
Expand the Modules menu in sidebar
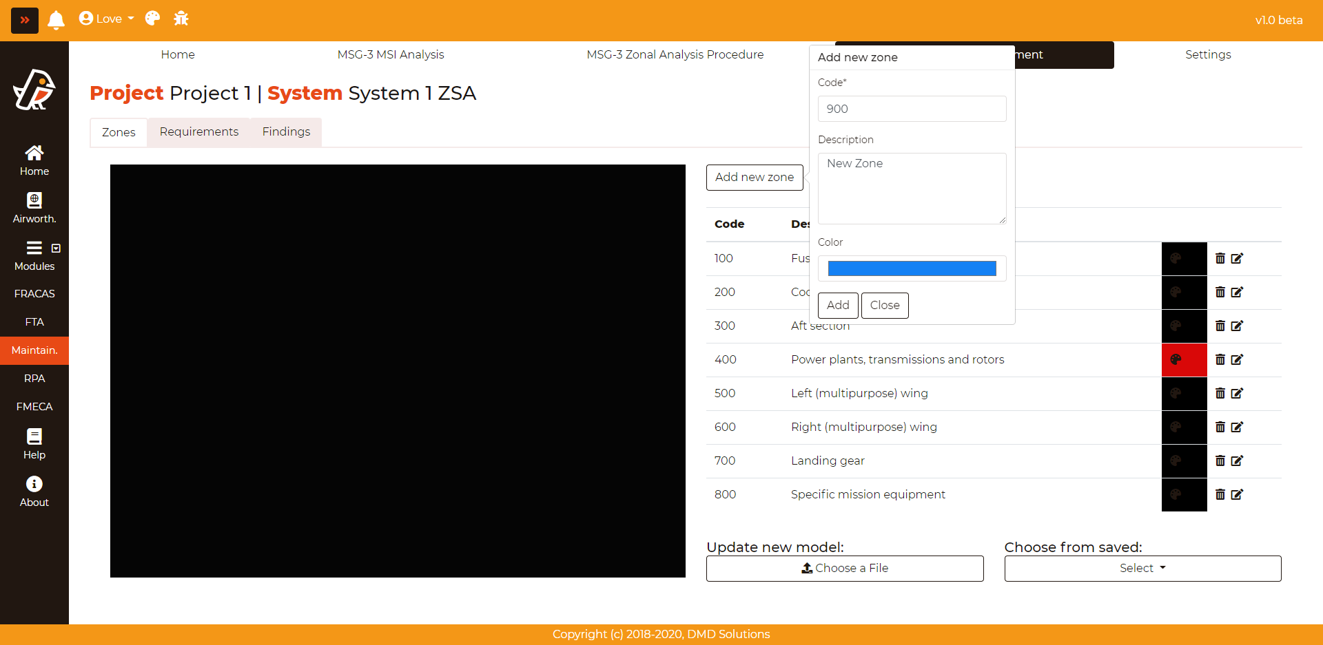coord(34,249)
